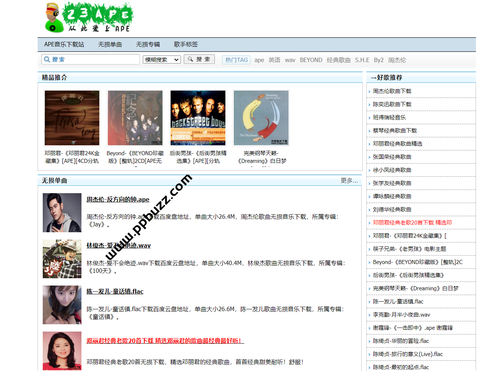This screenshot has width=499, height=371.
Task: Select the ape hot tag
Action: click(x=259, y=60)
